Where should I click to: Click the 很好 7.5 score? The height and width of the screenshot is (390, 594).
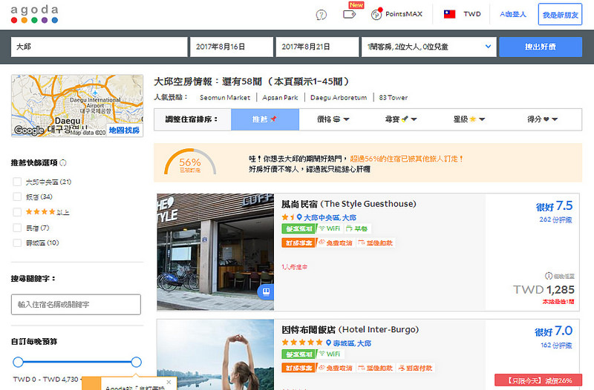coord(554,206)
